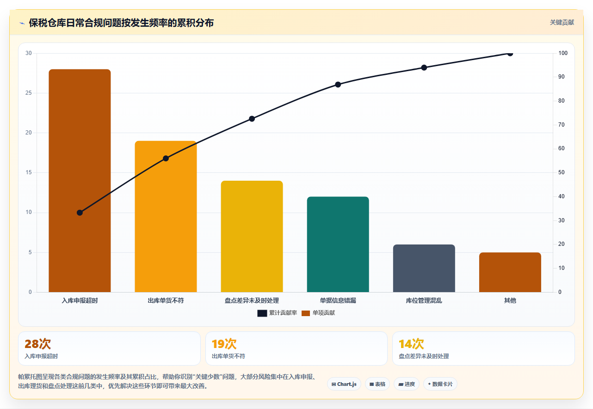
Task: Toggle the 单项贡献 legend item
Action: tap(318, 313)
